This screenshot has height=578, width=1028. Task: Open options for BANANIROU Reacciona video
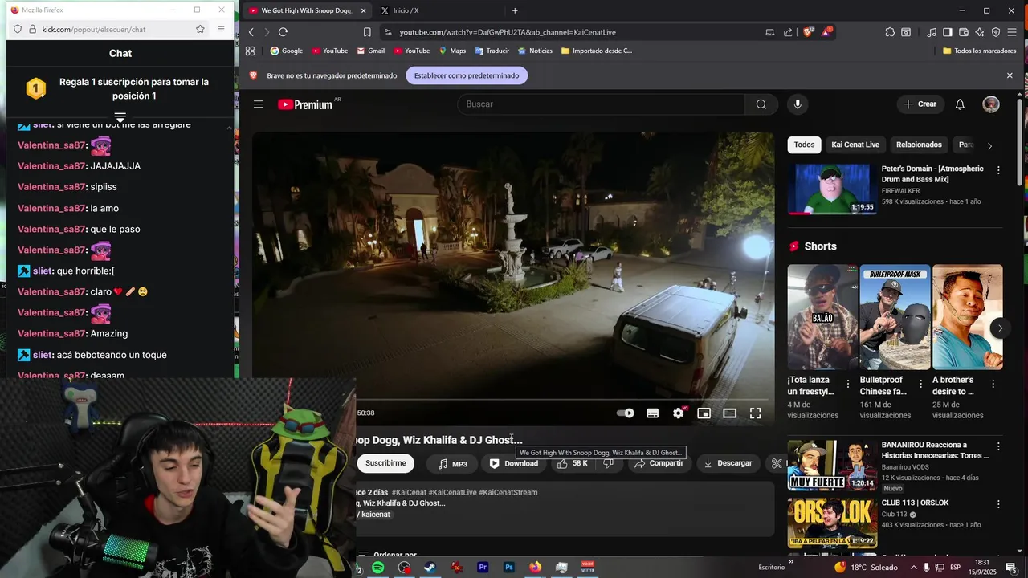click(998, 446)
